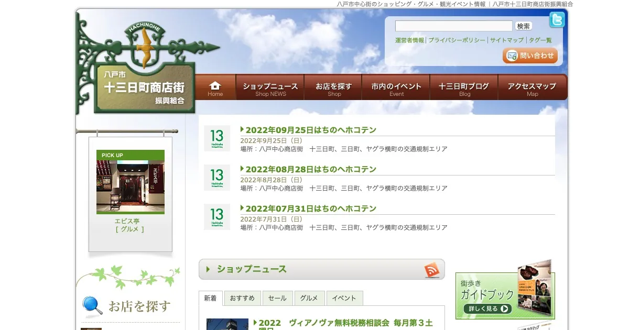Viewport: 629px width, 330px height.
Task: Open the アクセスマップ menu item
Action: pos(532,87)
